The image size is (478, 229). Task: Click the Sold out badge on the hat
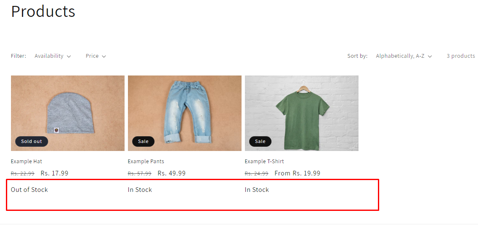[32, 141]
